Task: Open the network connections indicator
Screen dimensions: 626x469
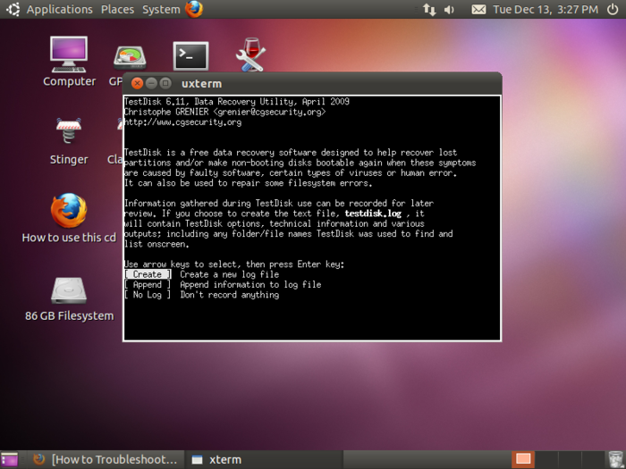Action: tap(429, 9)
